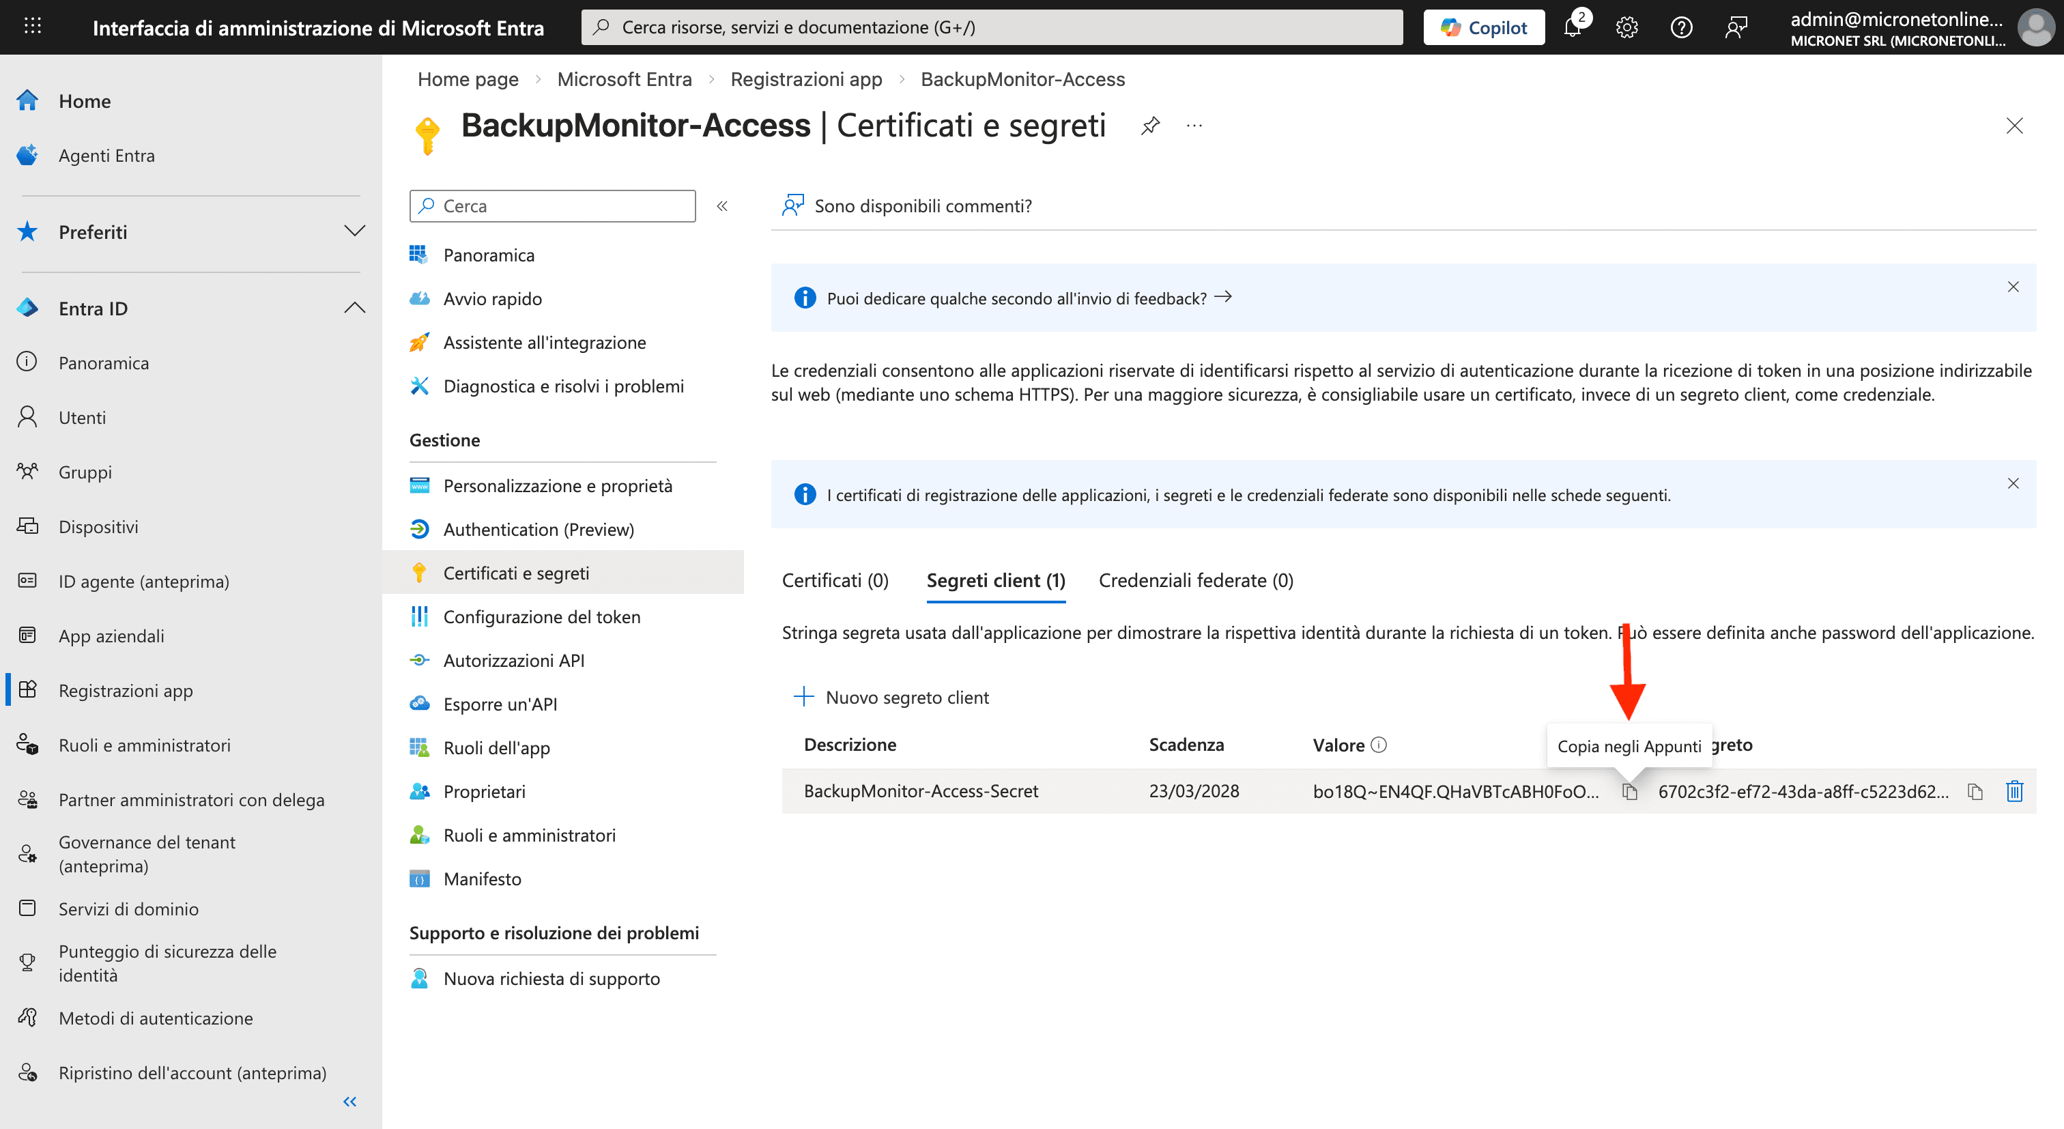This screenshot has height=1129, width=2064.
Task: Switch to Certificati (0) tab
Action: [835, 580]
